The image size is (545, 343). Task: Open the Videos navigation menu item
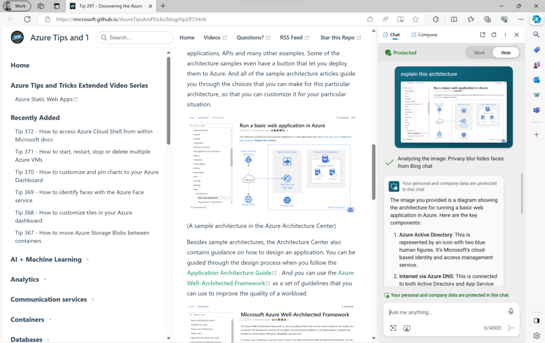pos(215,38)
